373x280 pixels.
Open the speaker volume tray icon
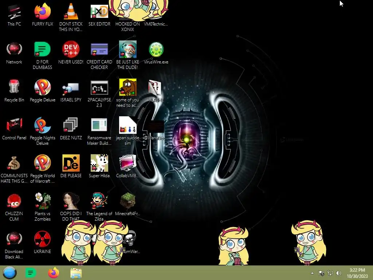point(339,273)
